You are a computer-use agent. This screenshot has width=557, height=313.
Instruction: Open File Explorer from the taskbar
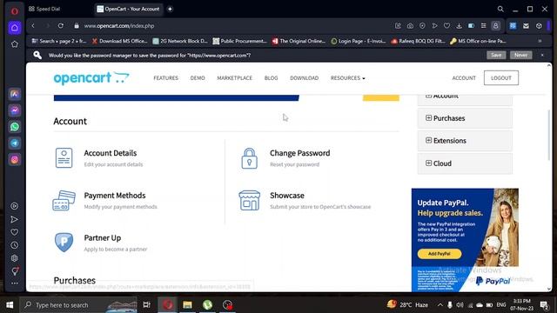coord(187,305)
